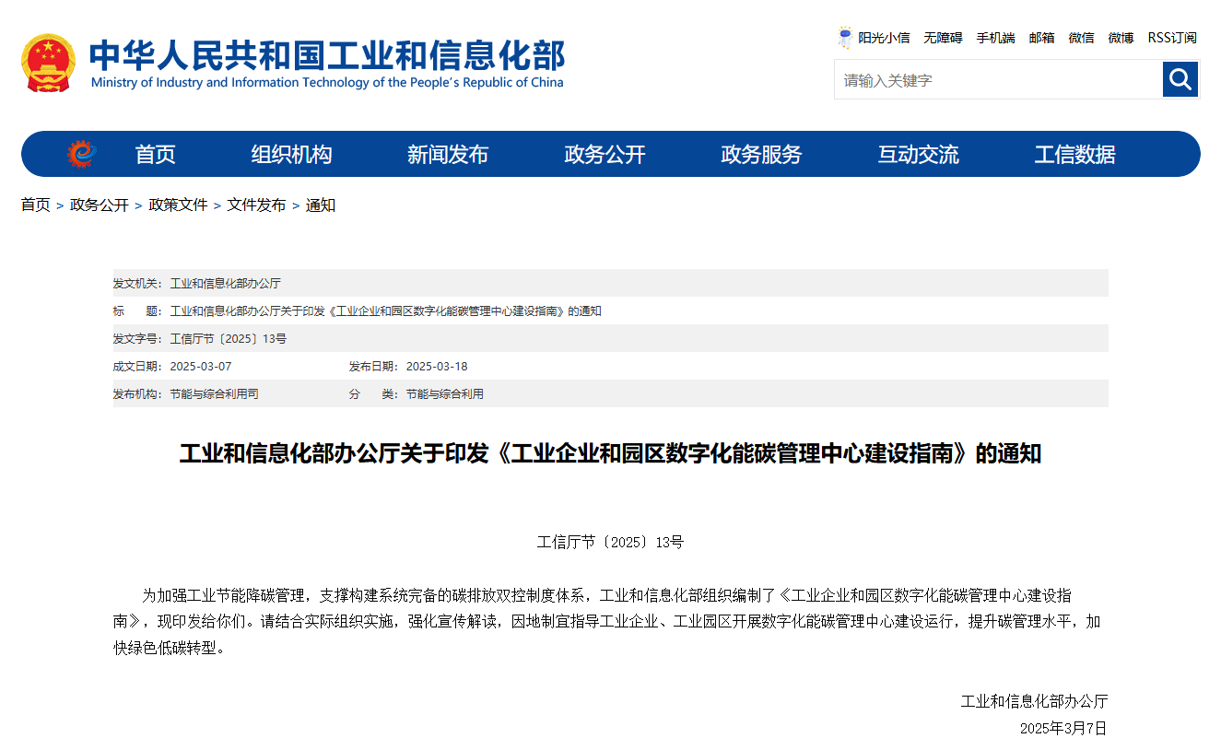Select the 政务服务 menu item
Screen dimensions: 1221x750
point(761,154)
